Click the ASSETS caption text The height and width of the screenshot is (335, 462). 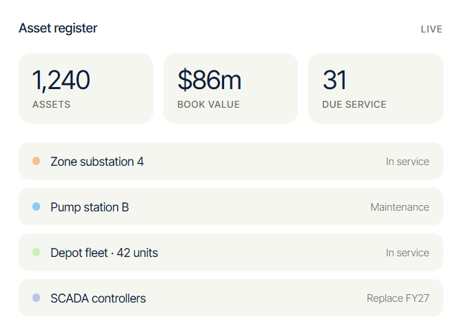click(x=51, y=104)
